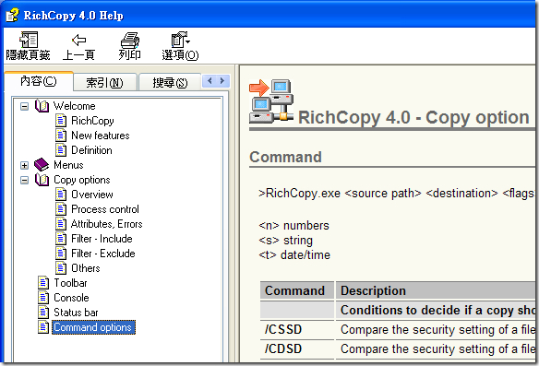
Task: Open the Toolbar topic
Action: (70, 283)
